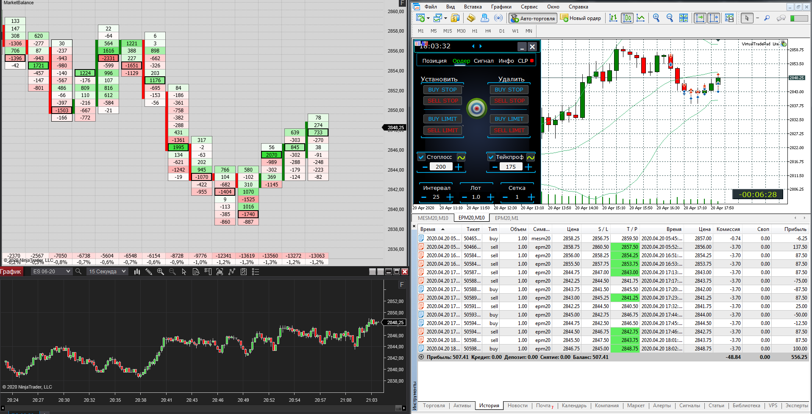Expand the new chart dropdown arrow
Image resolution: width=812 pixels, height=414 pixels.
point(428,18)
